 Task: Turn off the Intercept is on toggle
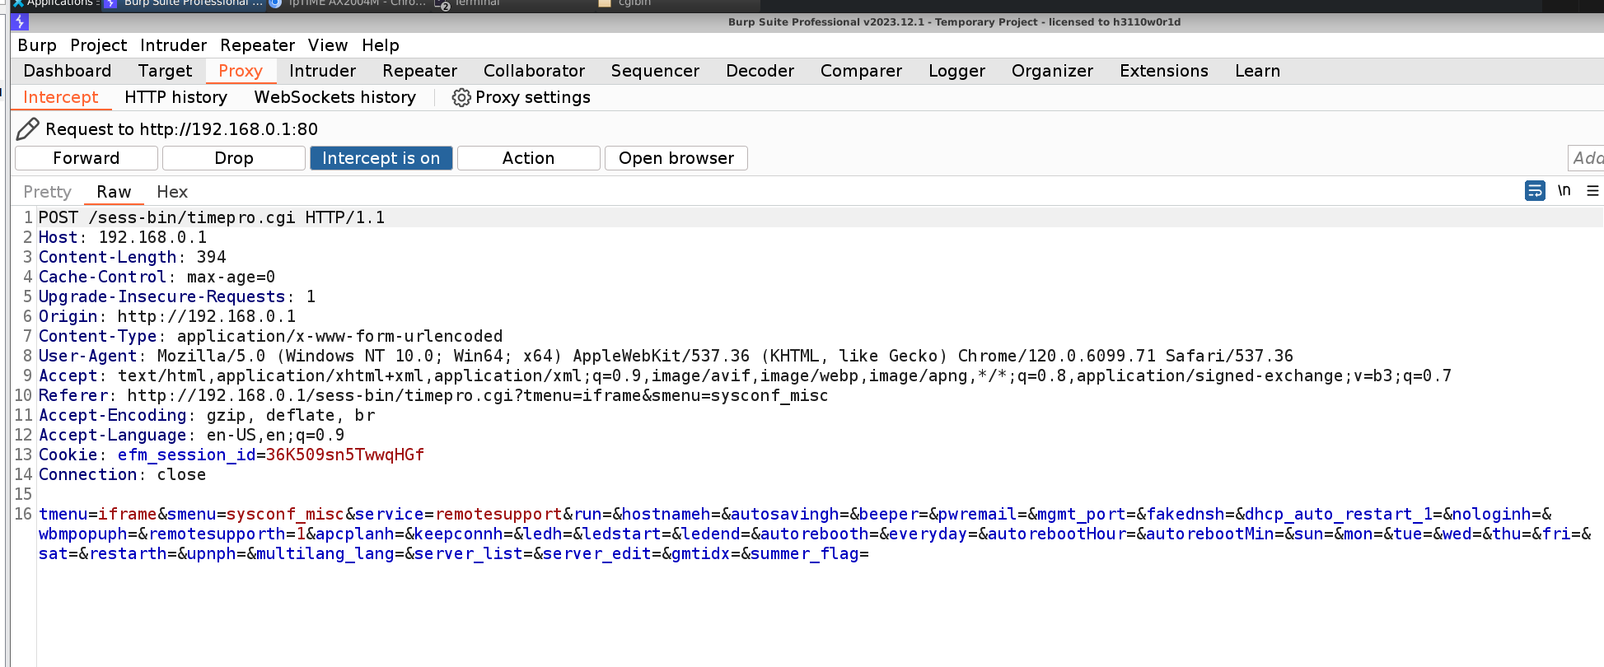(x=381, y=158)
